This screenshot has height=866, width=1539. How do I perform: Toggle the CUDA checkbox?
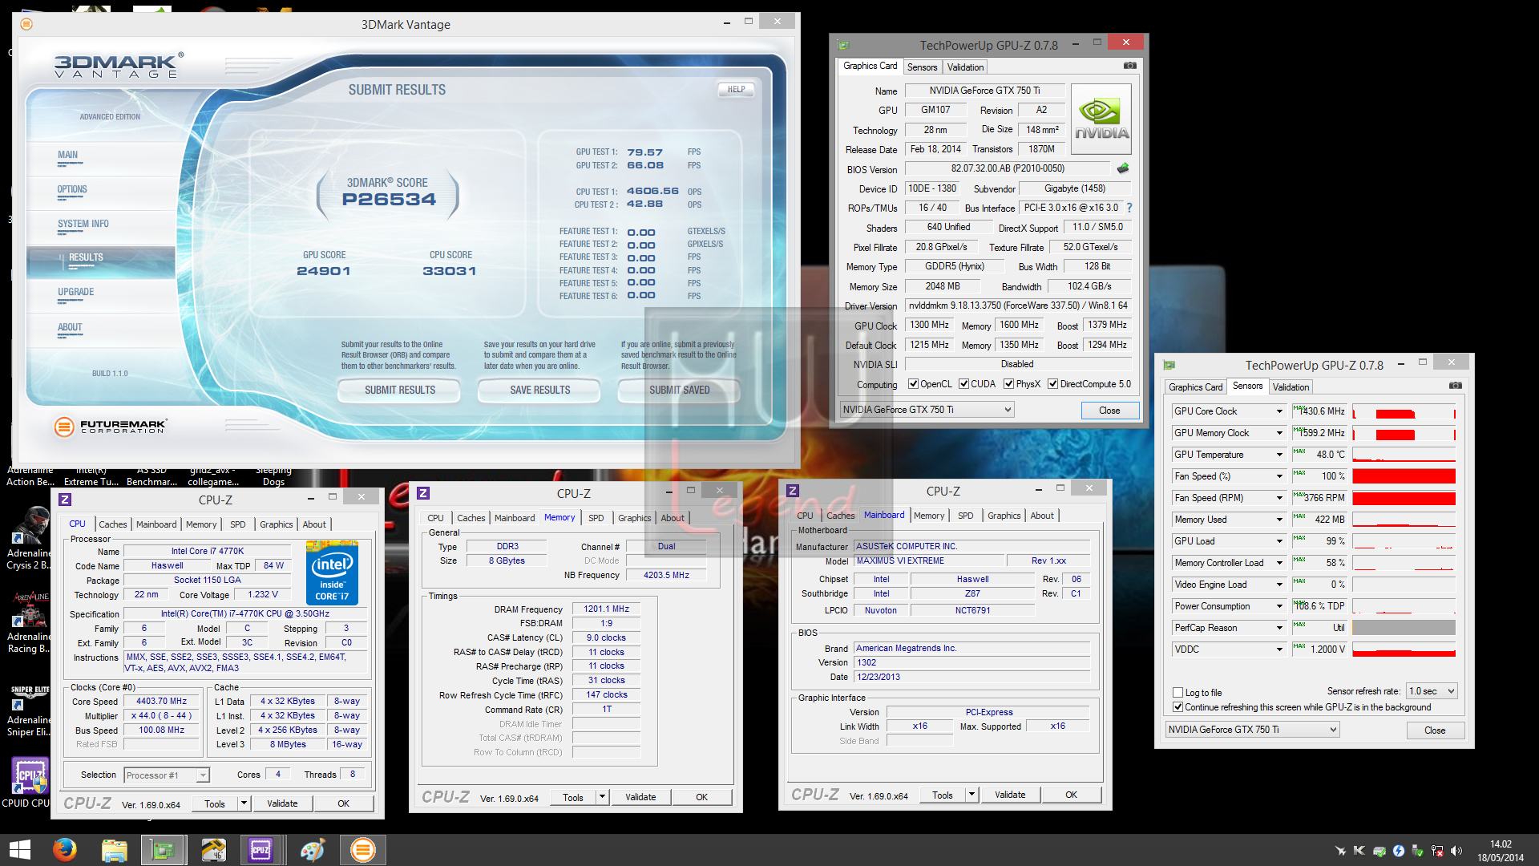[x=963, y=384]
